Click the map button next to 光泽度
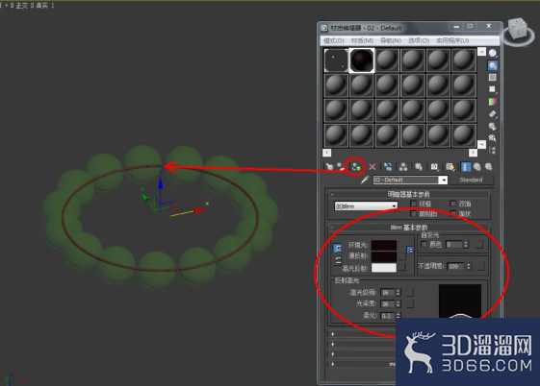The height and width of the screenshot is (386, 540). (x=409, y=304)
